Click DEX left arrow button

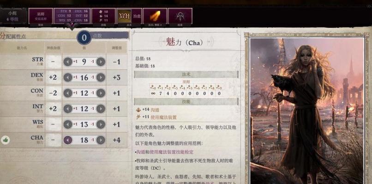(x=68, y=77)
